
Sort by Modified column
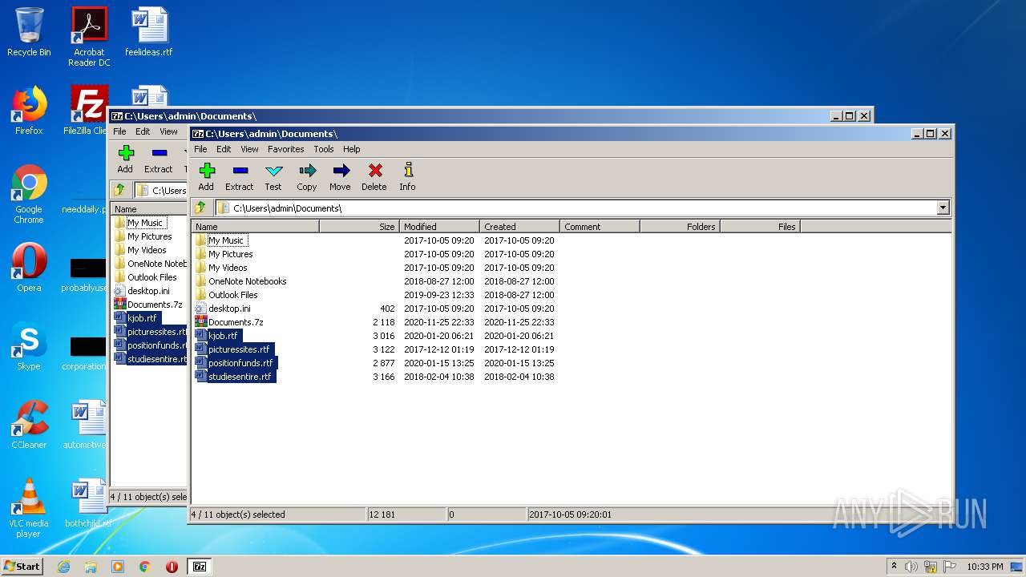pos(439,227)
